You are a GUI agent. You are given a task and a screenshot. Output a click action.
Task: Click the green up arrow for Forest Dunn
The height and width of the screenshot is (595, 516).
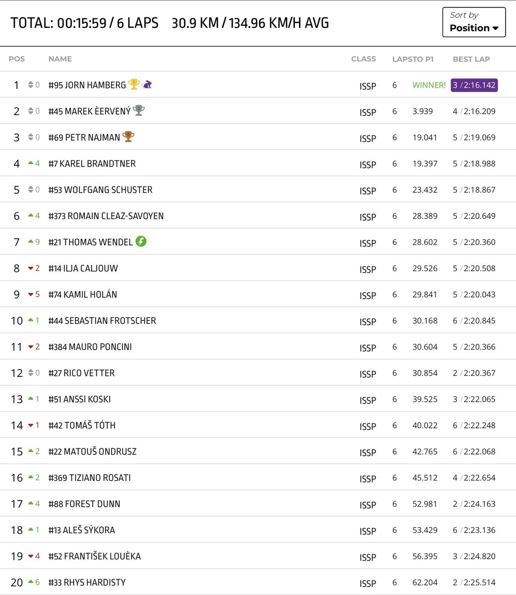pyautogui.click(x=31, y=504)
